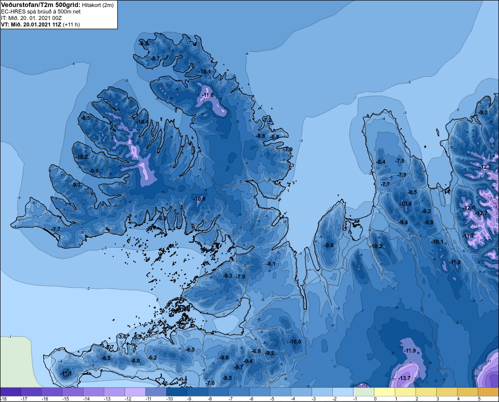The width and height of the screenshot is (499, 402).
Task: Click the pale green legend swatch between -1 and 0
Action: point(364,392)
